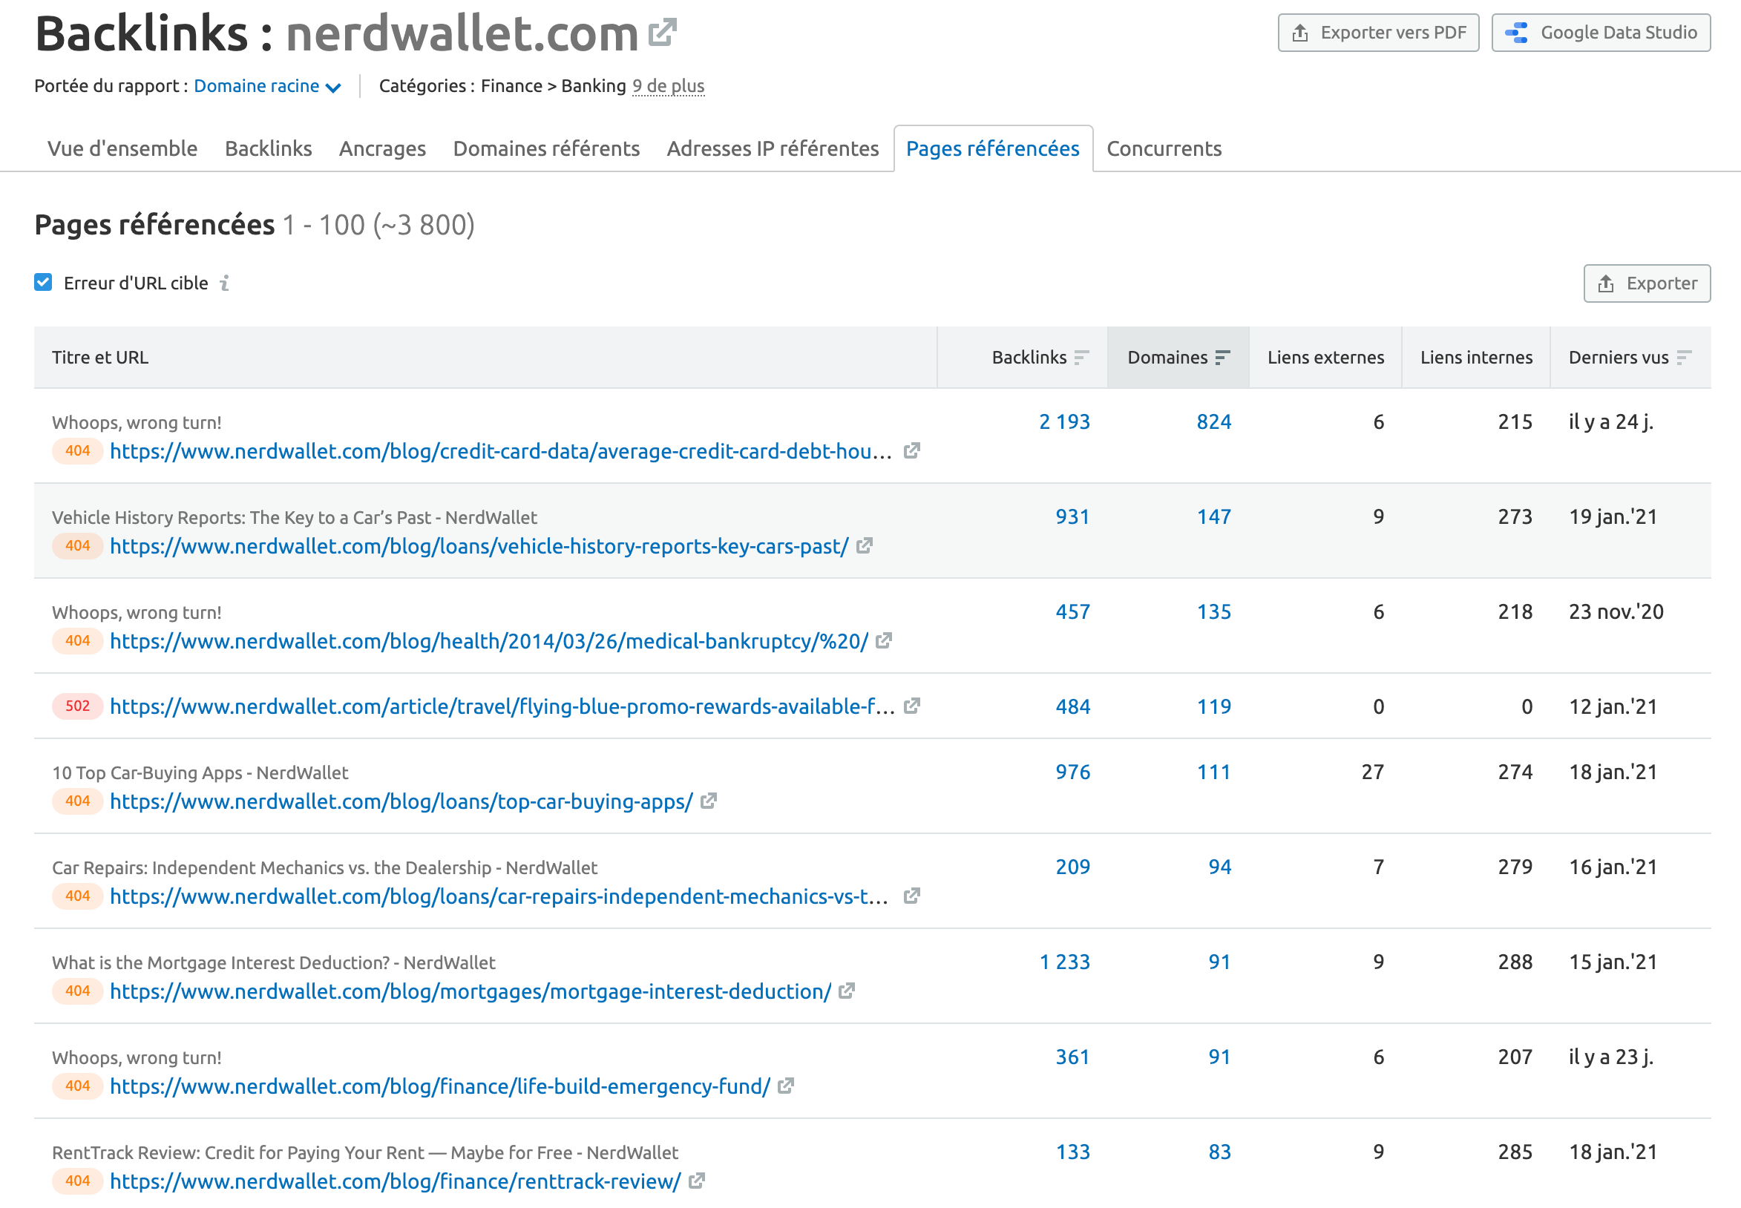The height and width of the screenshot is (1208, 1741).
Task: Expand the '9 de plus' categories
Action: (668, 86)
